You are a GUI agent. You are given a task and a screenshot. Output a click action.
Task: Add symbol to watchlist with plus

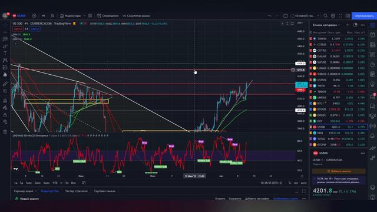[x=348, y=25]
